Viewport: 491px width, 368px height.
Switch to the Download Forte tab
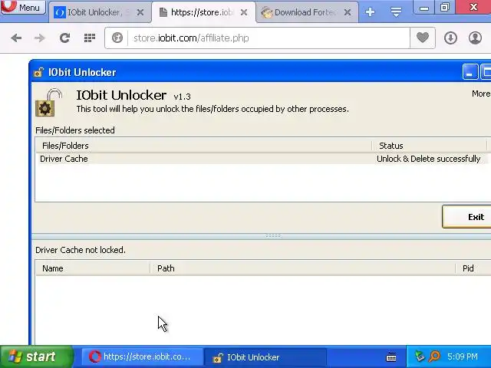coord(301,12)
